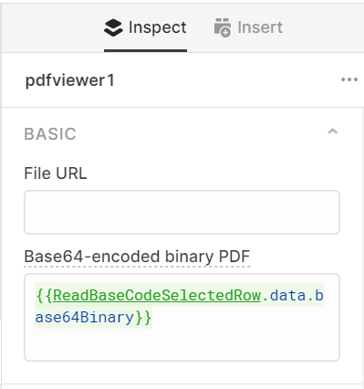Click empty space below the Base64 expression
Screen dimensions: 364x389
point(182,344)
